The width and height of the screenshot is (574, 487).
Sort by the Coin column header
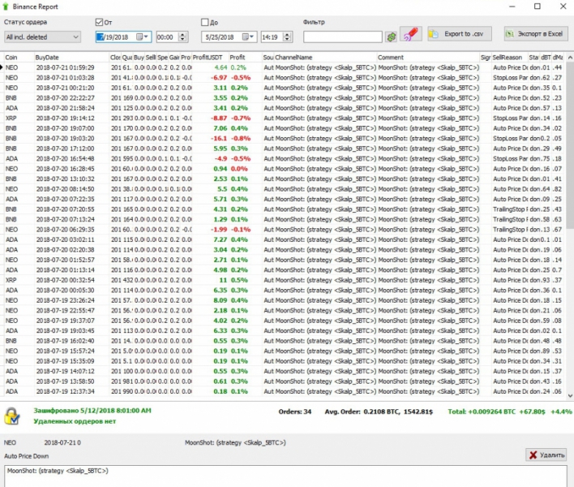(19, 58)
